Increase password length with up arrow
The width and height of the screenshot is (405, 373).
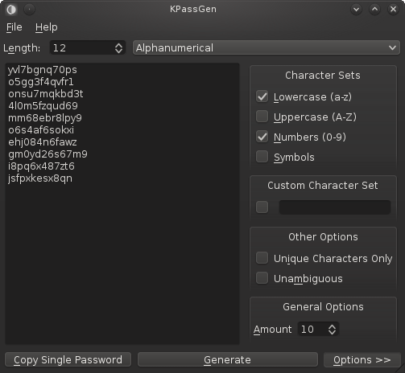pyautogui.click(x=118, y=45)
